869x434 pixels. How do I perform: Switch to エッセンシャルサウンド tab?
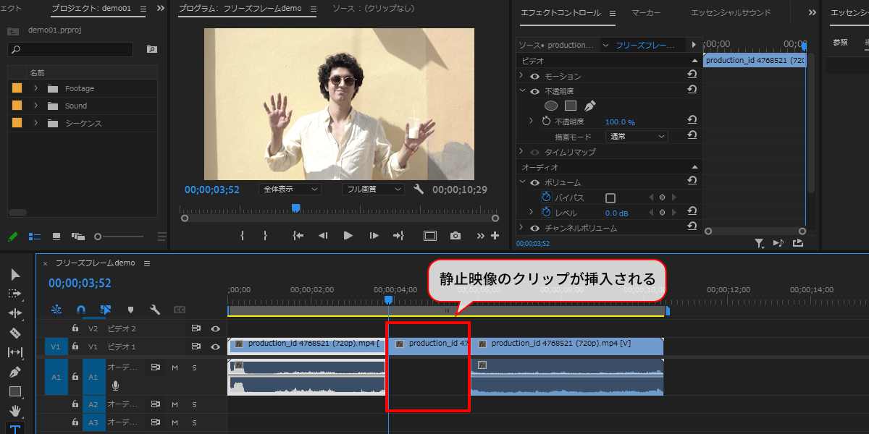pos(731,13)
